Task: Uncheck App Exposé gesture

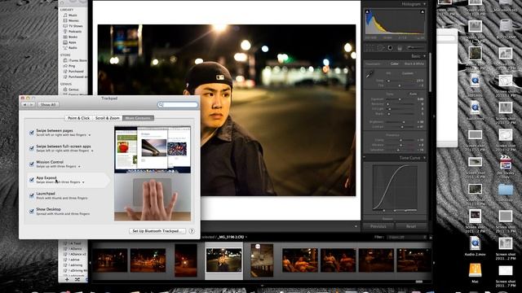Action: click(x=32, y=180)
